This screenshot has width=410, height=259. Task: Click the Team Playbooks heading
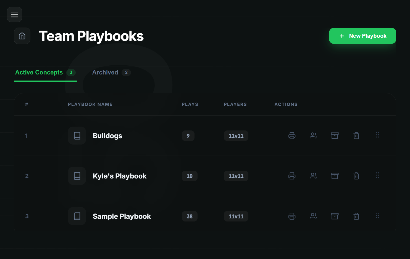(x=91, y=36)
